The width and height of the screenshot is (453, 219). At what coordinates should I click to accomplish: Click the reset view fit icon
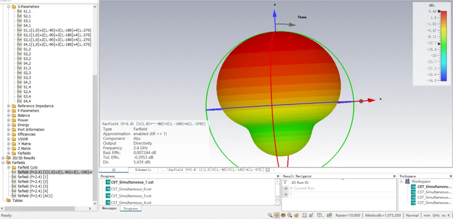tap(305, 215)
